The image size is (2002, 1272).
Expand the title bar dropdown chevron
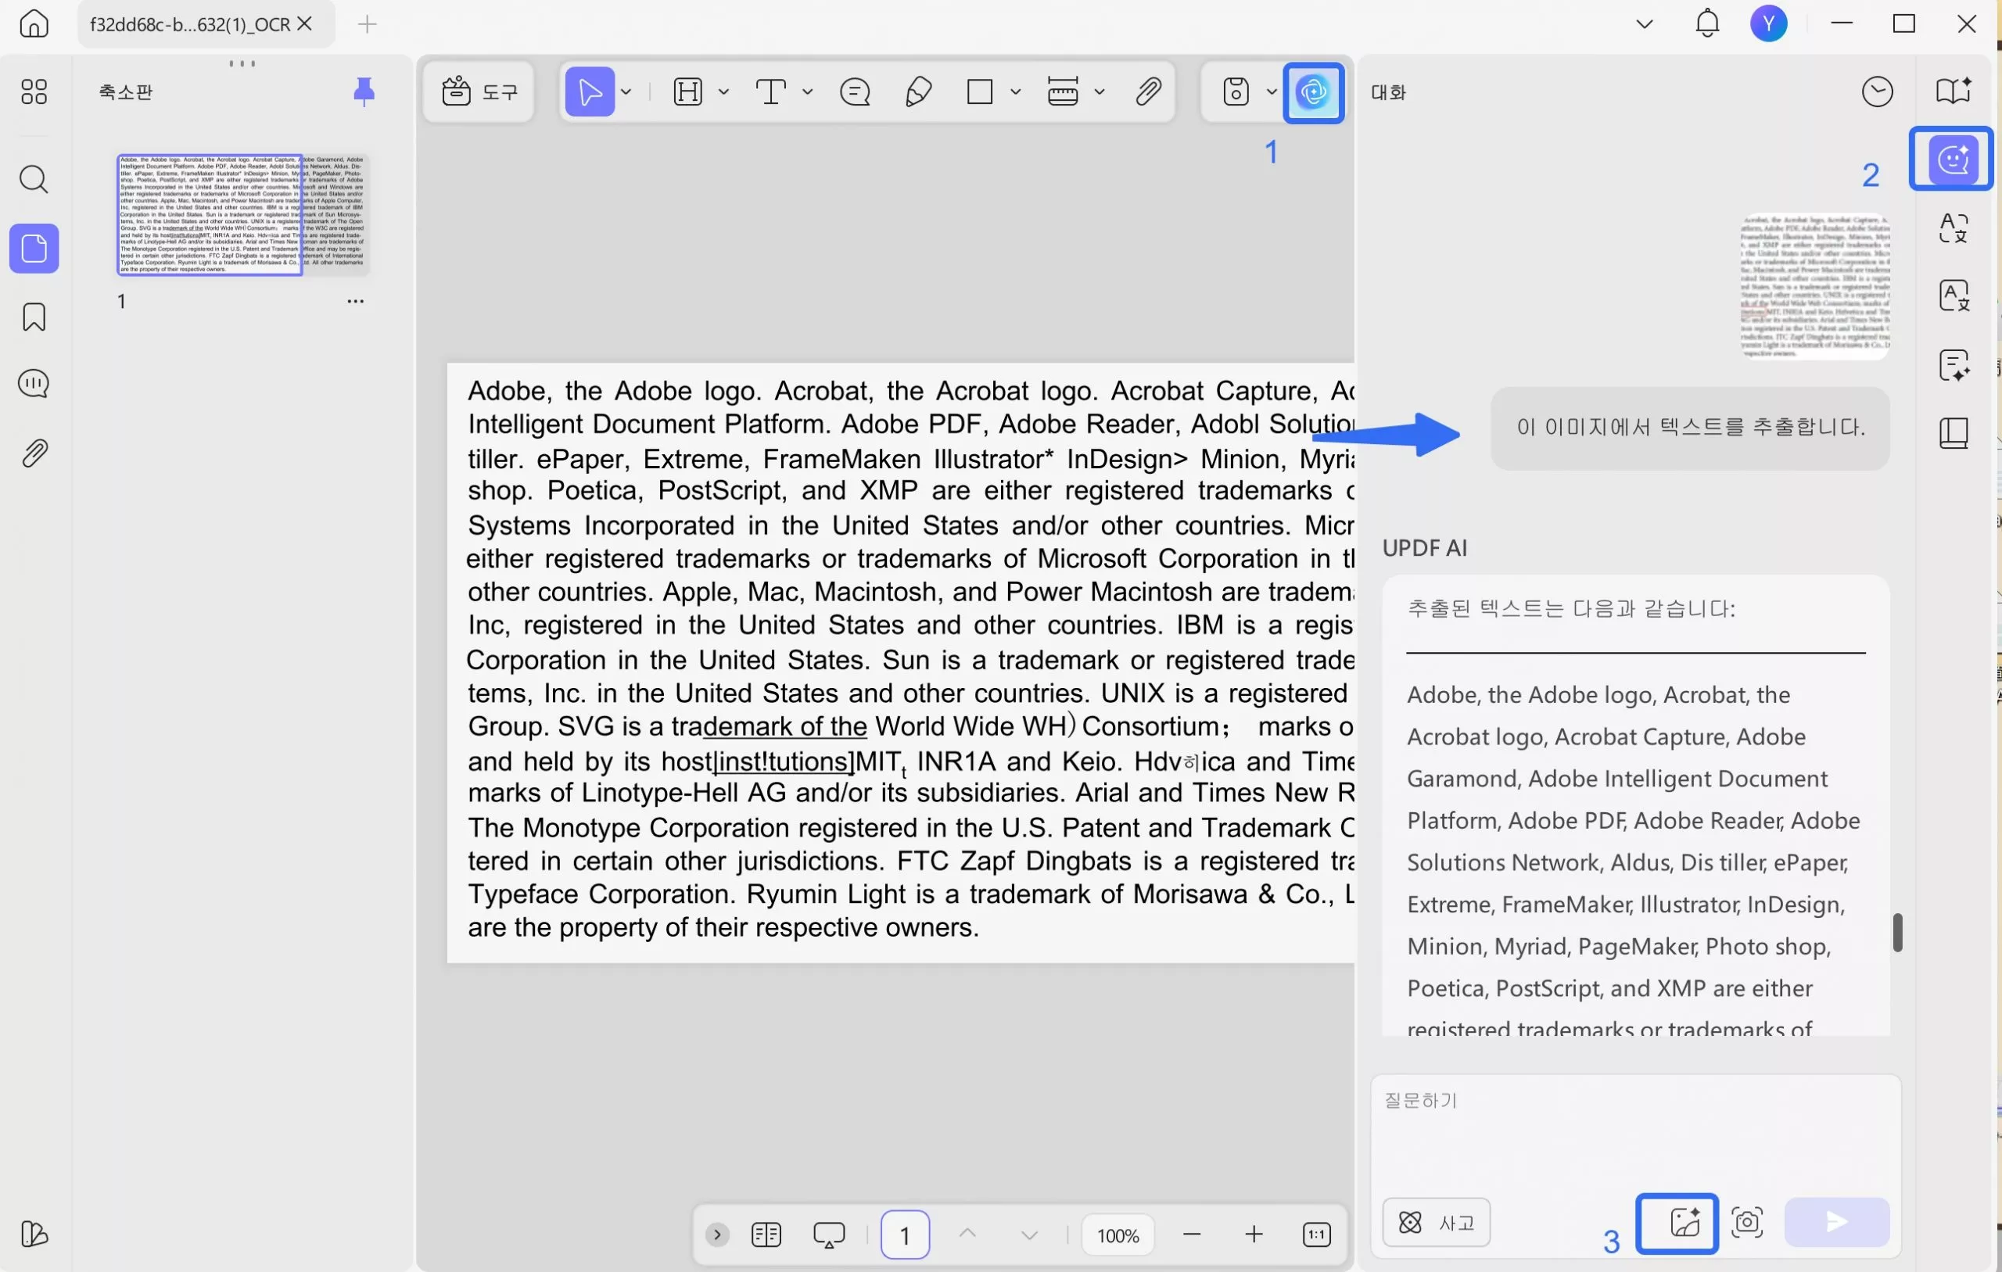click(1644, 24)
